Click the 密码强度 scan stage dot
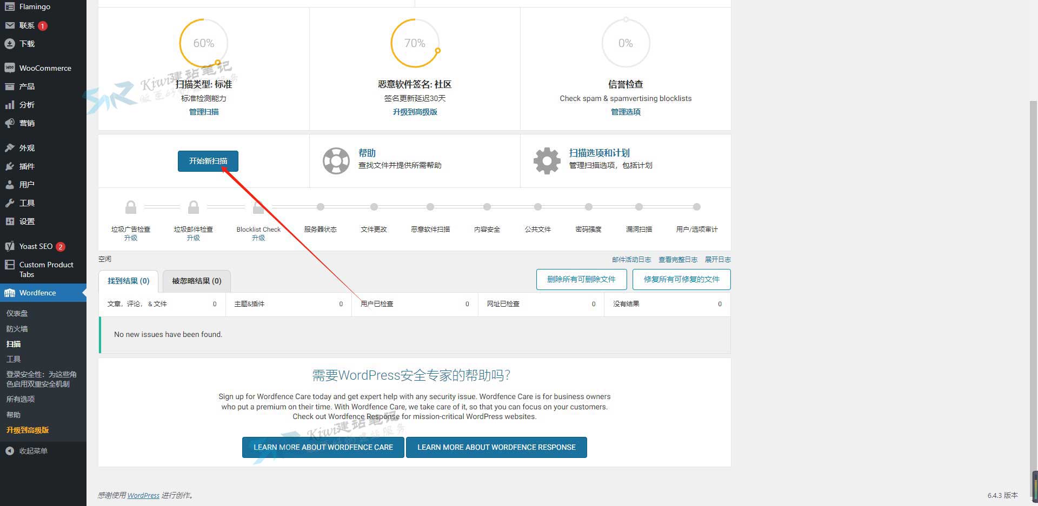This screenshot has width=1038, height=506. pyautogui.click(x=589, y=207)
